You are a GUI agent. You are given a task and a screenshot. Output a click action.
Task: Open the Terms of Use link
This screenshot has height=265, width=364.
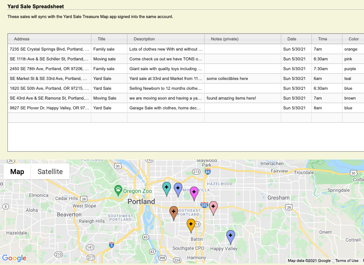tap(347, 260)
